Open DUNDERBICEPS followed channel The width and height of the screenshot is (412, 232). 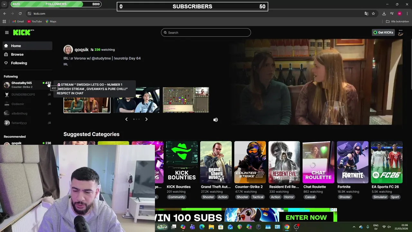[x=27, y=94]
